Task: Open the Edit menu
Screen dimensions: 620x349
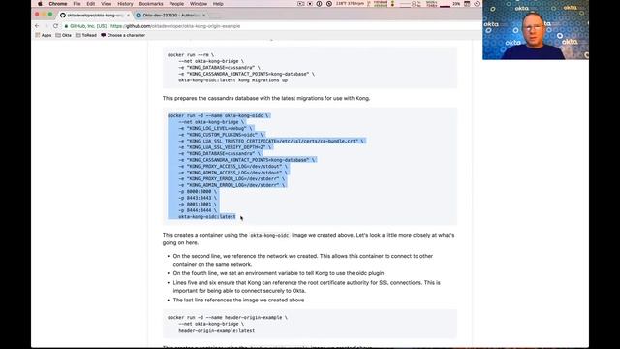Action: tap(90, 4)
